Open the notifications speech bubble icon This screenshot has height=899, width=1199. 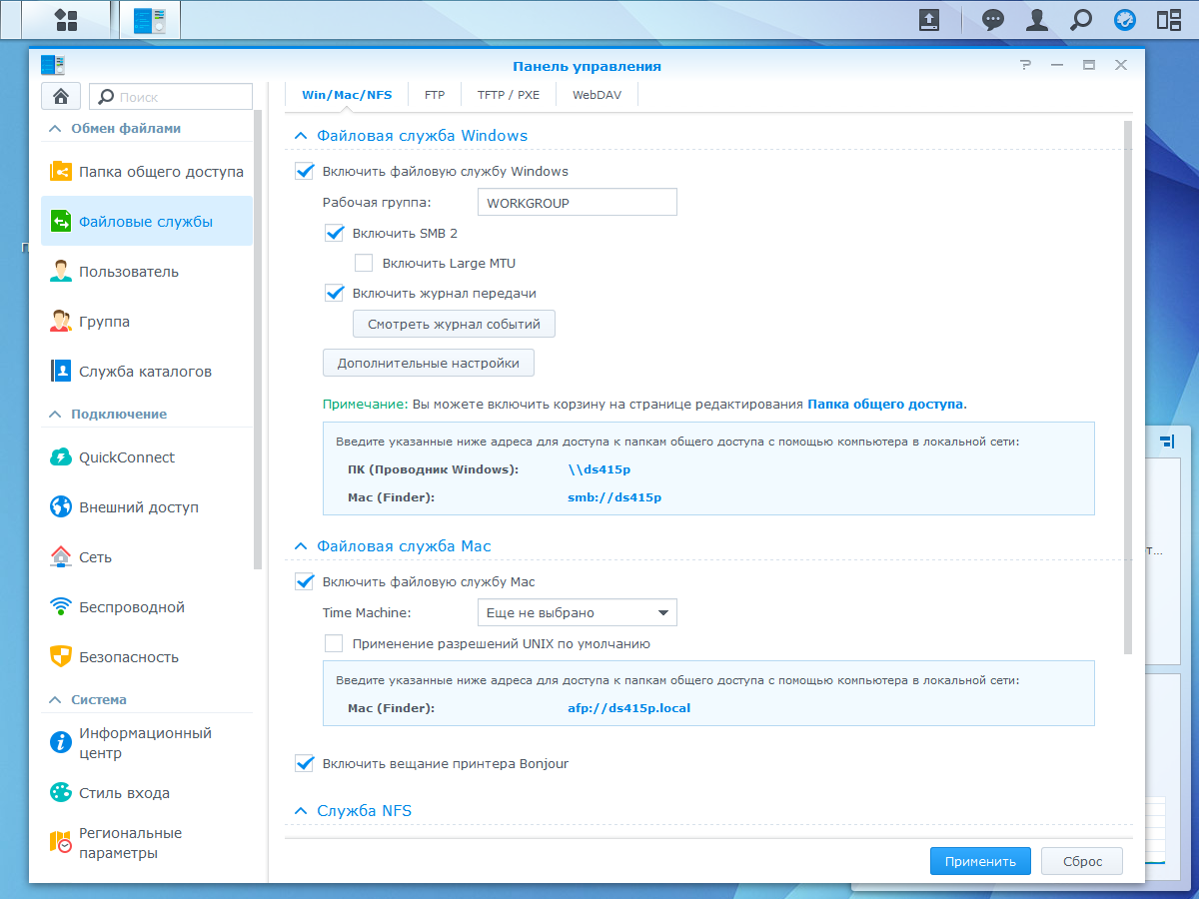[x=993, y=19]
